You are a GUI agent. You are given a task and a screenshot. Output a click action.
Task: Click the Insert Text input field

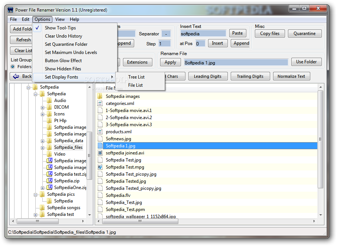(203, 33)
